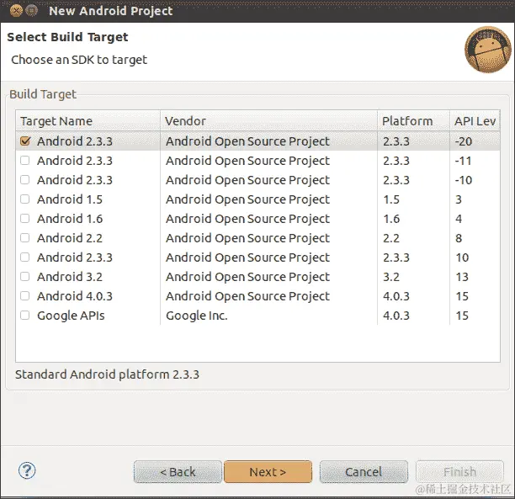Check the Android 1.6 target checkbox
515x499 pixels.
point(25,219)
